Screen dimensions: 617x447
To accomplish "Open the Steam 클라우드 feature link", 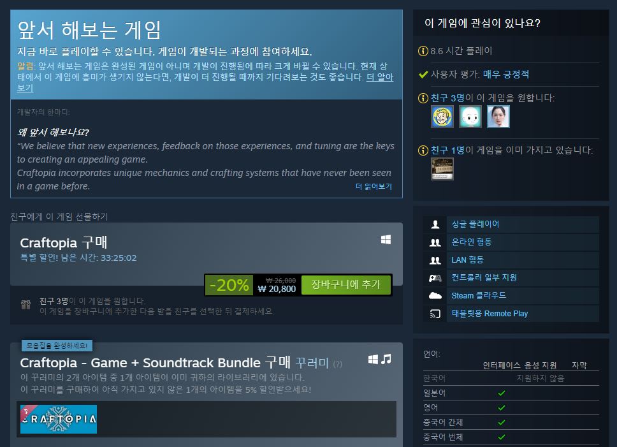I will click(x=479, y=295).
